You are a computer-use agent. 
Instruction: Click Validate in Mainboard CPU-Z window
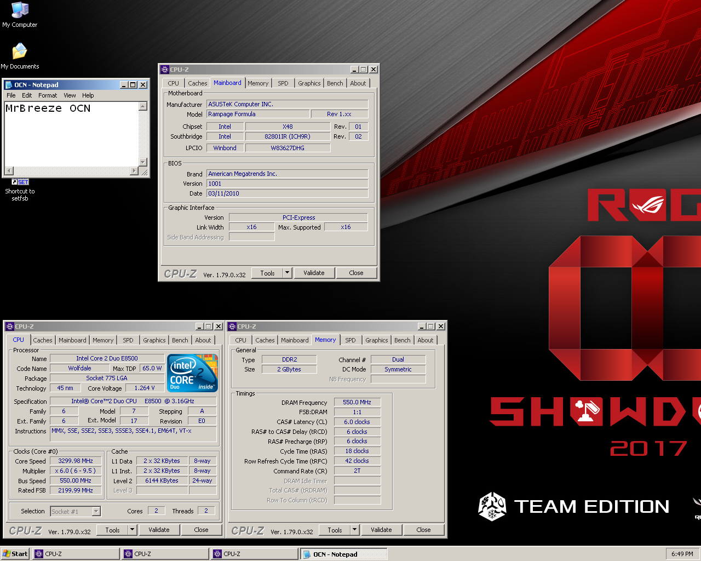314,273
